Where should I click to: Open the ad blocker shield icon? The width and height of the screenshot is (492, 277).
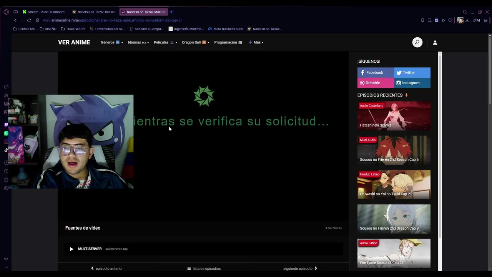point(436,20)
